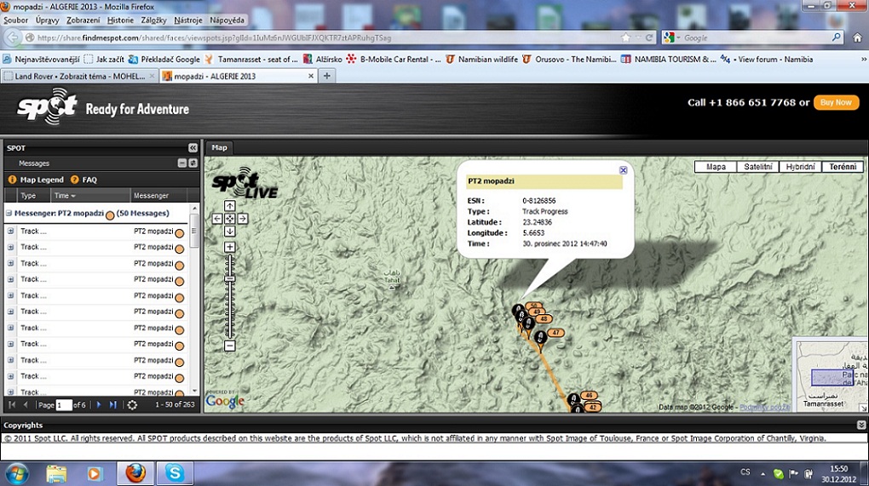The width and height of the screenshot is (869, 486).
Task: Jump to the last page of messages
Action: point(113,405)
